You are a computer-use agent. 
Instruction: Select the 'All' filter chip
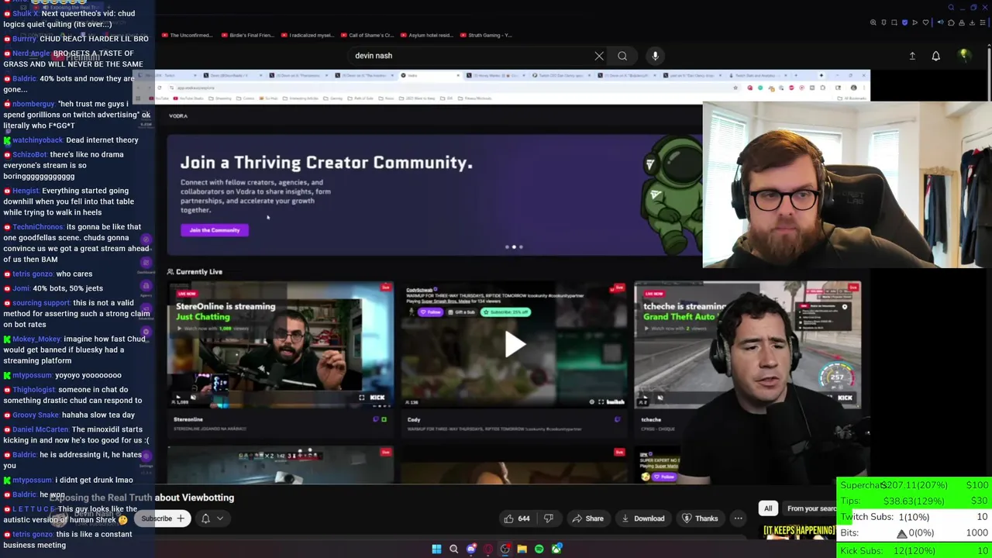pos(768,508)
